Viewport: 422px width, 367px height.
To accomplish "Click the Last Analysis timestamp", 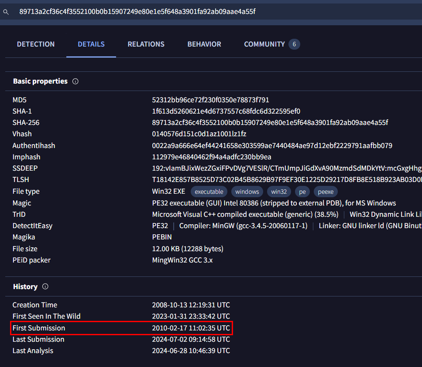I will pyautogui.click(x=191, y=351).
